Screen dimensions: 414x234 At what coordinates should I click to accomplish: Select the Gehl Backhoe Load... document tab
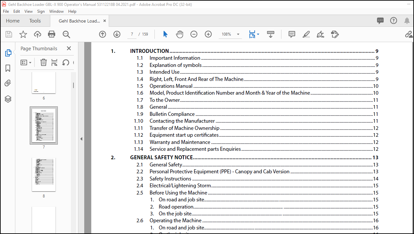(x=79, y=21)
